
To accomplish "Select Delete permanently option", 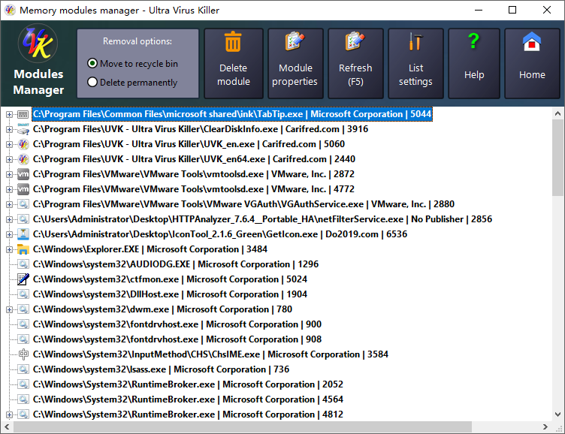I will (x=92, y=83).
